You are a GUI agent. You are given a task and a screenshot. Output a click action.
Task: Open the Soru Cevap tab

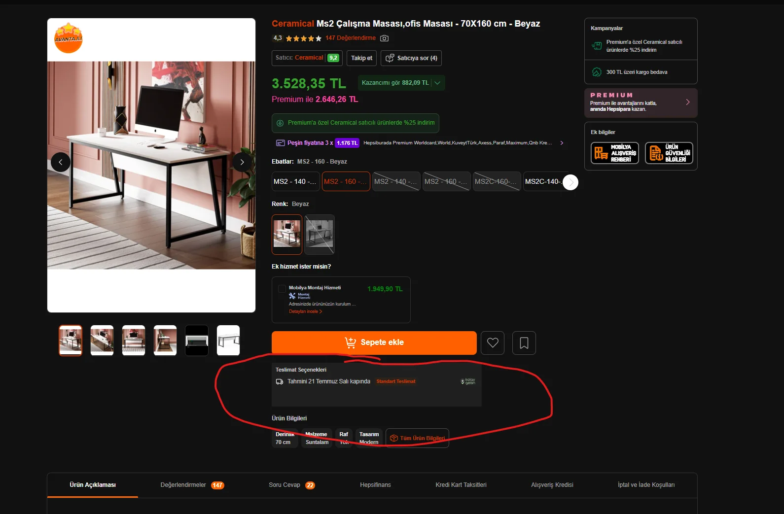(291, 485)
